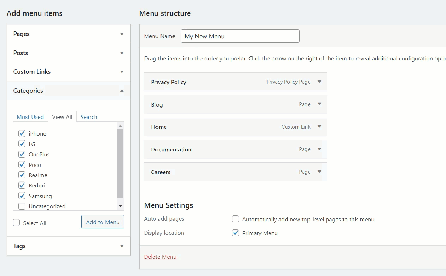Uncheck the OnePlus category

click(22, 154)
